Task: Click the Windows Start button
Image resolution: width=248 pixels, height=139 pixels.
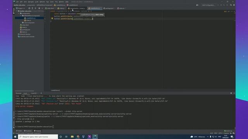Action: coord(15,137)
